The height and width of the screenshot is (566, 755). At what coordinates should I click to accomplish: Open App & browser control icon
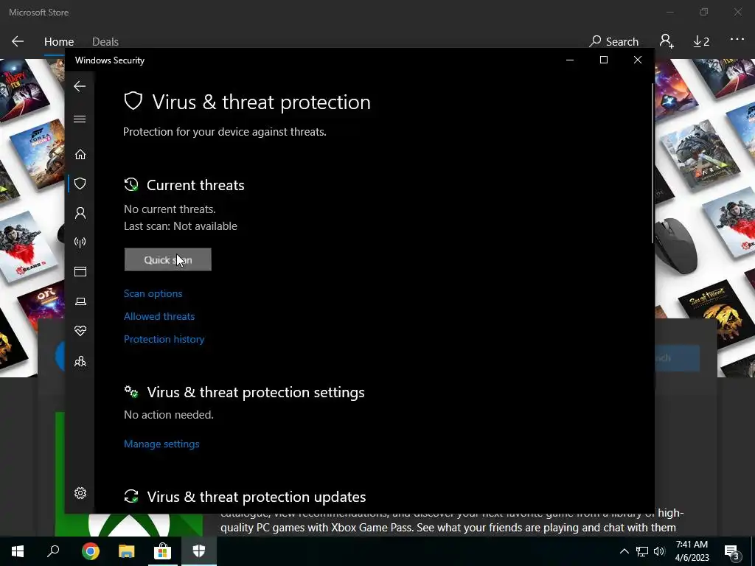[80, 271]
